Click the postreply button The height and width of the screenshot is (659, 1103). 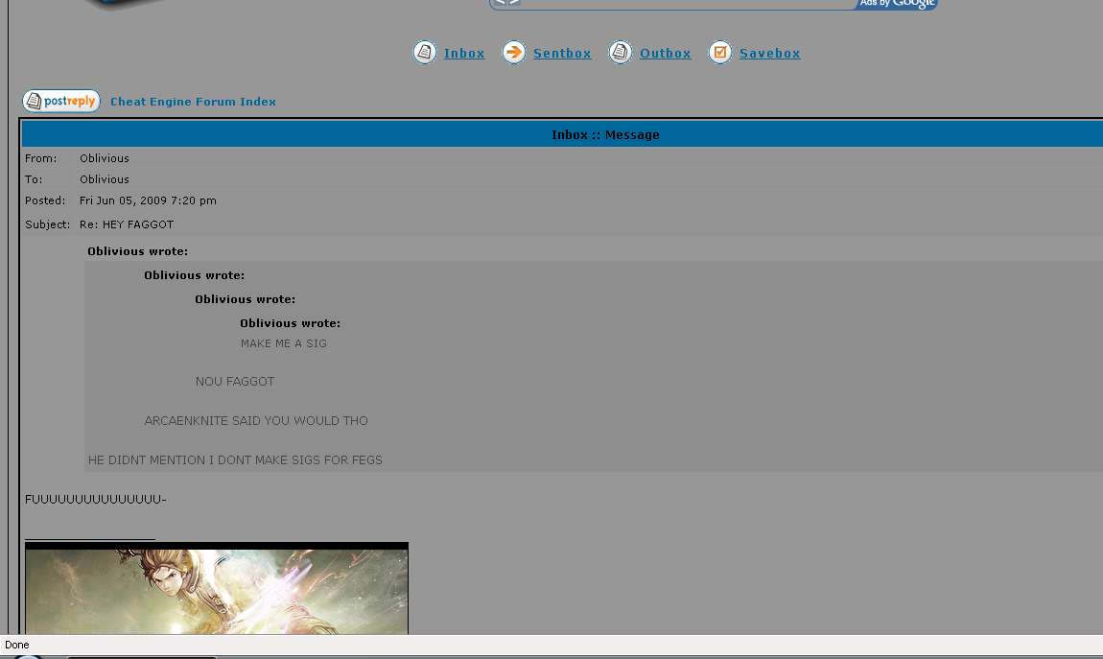point(61,102)
